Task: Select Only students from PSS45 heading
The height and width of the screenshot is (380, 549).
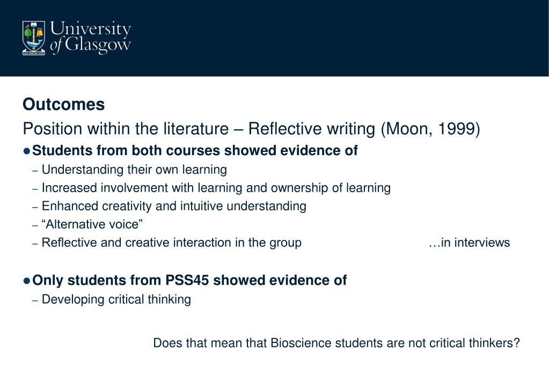Action: point(189,281)
